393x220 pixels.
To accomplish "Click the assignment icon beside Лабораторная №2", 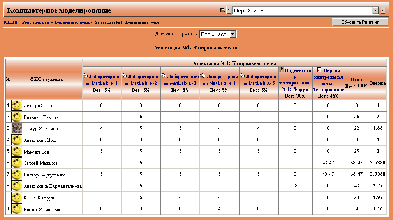I will coord(124,76).
